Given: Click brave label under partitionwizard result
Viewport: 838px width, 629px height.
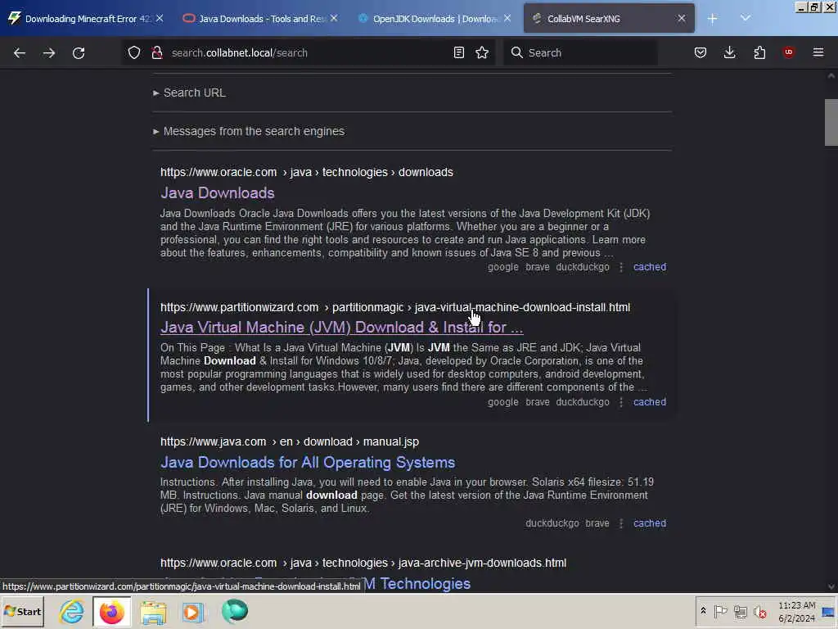Looking at the screenshot, I should click(537, 402).
